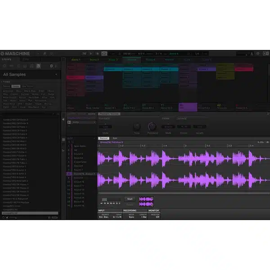This screenshot has width=270, height=270.
Task: Select group A1 Drums
Action: 75,107
